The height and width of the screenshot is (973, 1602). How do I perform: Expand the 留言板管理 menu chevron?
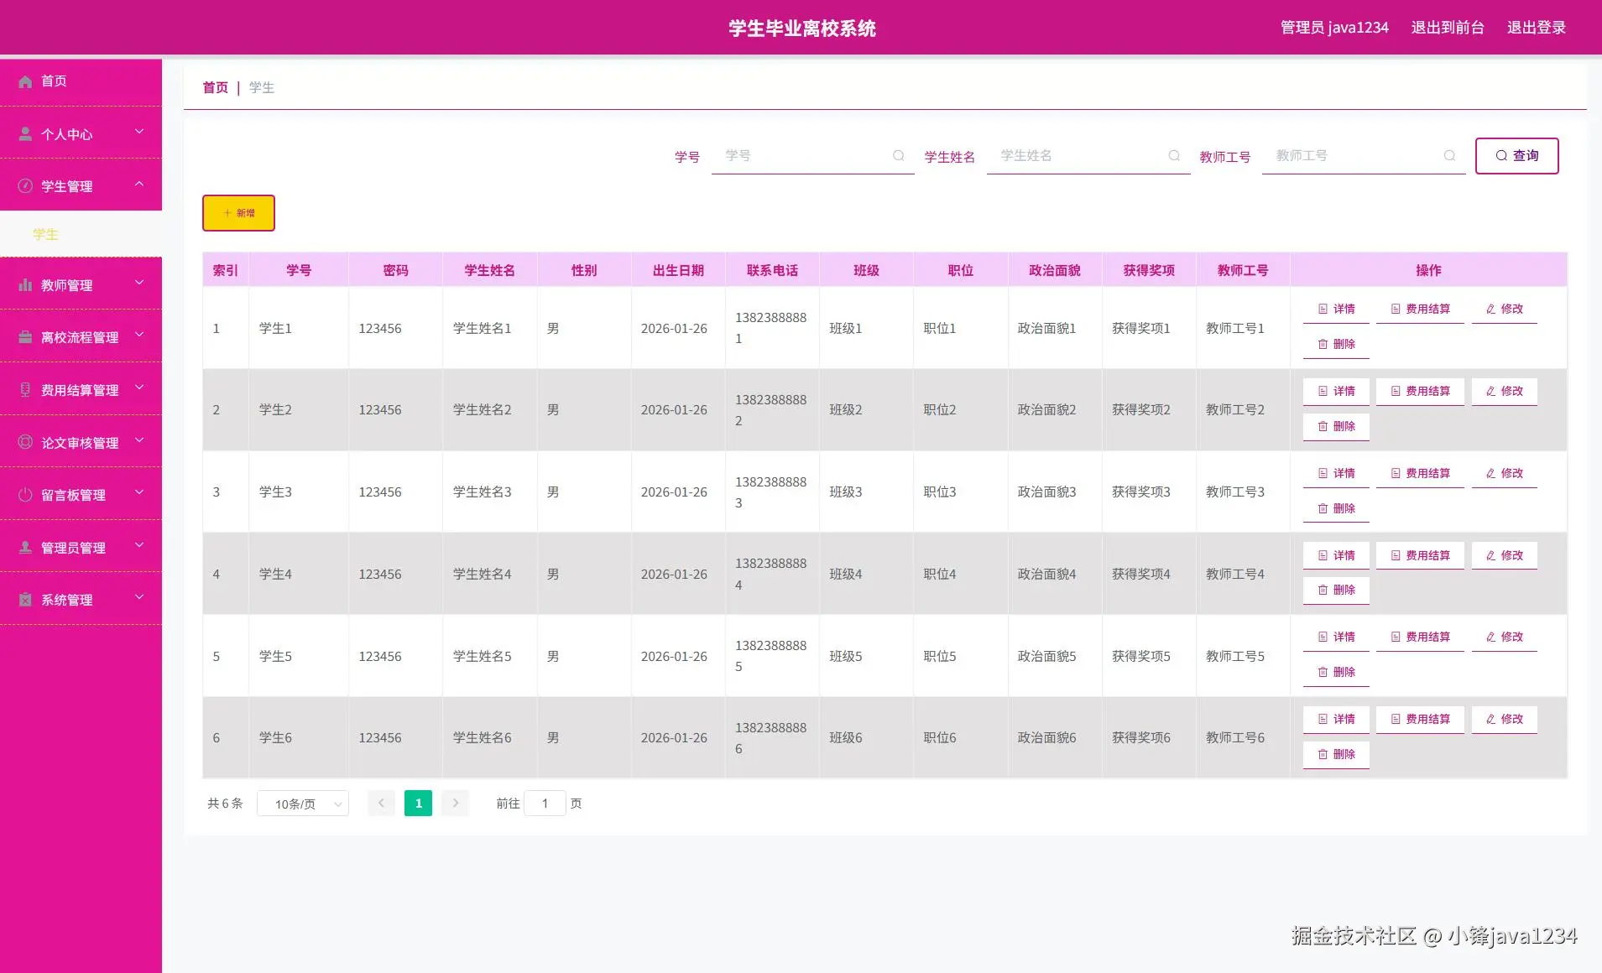click(139, 492)
